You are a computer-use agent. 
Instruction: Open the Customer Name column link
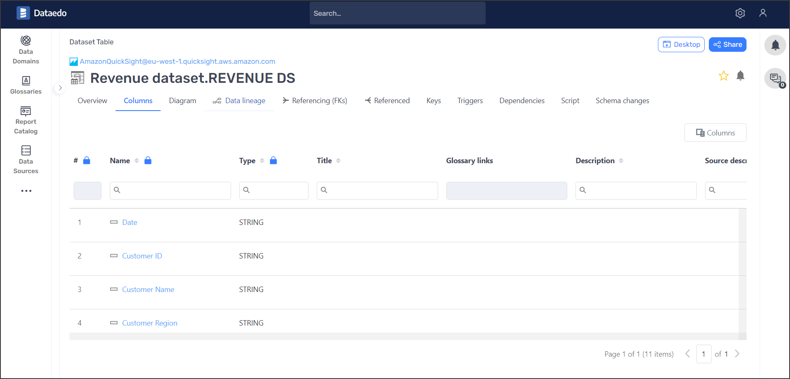148,290
